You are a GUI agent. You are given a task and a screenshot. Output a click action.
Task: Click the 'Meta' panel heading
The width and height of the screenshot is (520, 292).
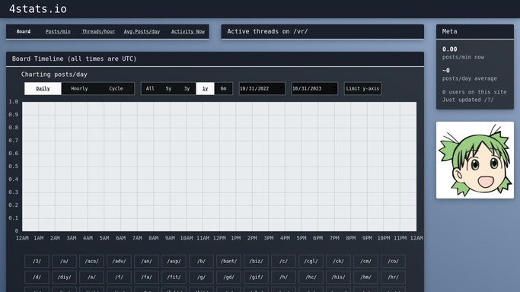[449, 31]
